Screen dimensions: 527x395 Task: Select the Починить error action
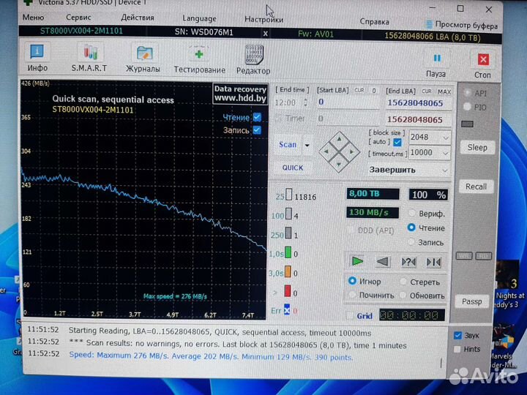(x=352, y=295)
